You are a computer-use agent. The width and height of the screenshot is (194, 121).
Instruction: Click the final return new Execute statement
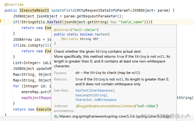32,109
